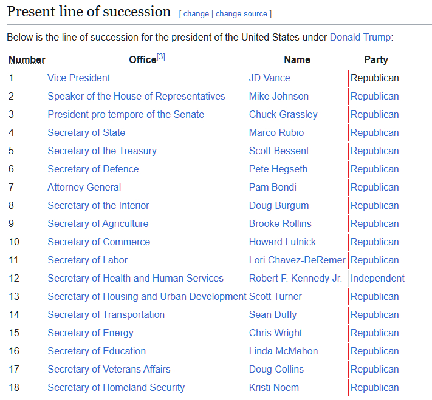
Task: Click the Mike Johnson name link
Action: [278, 96]
